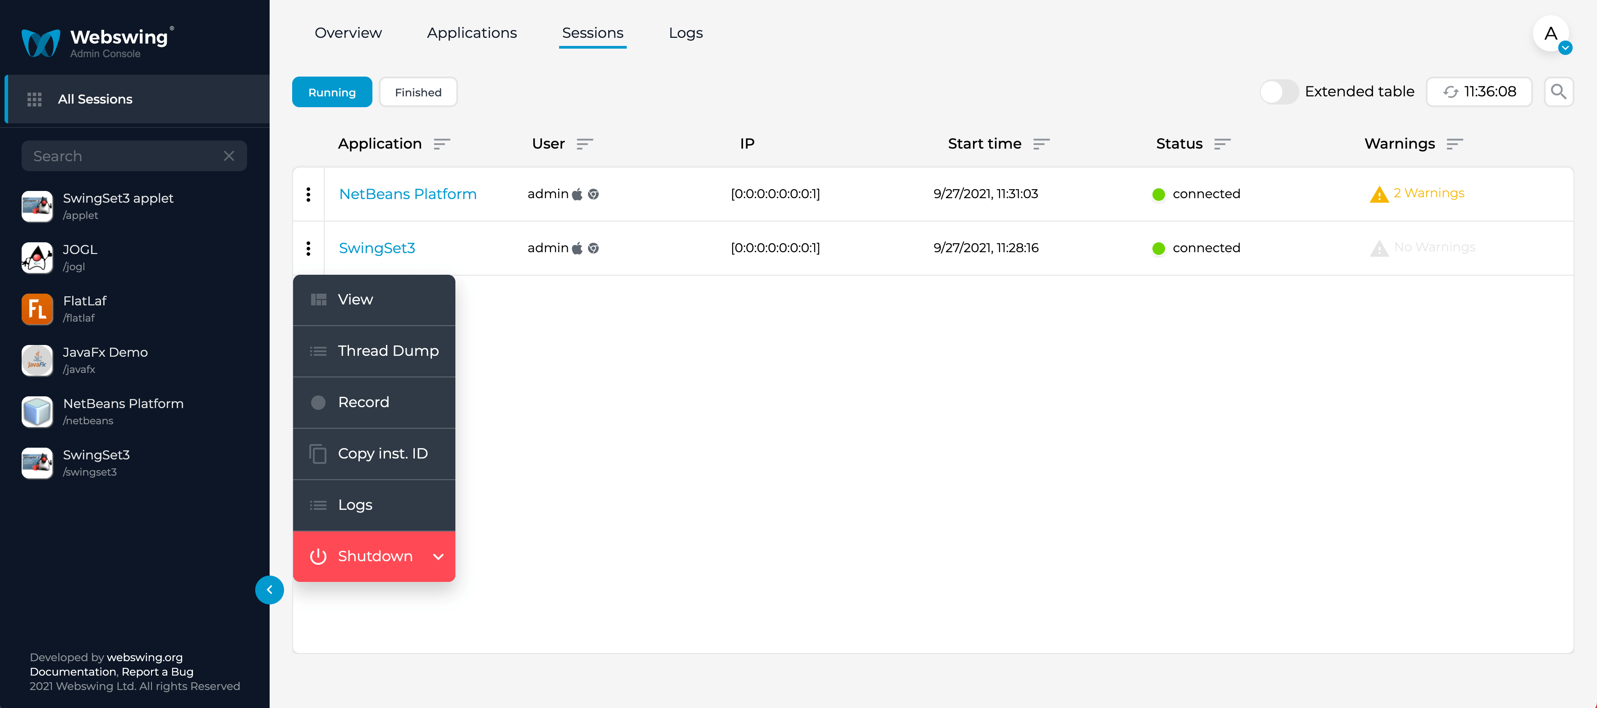Sort by the Start time column

[1042, 144]
